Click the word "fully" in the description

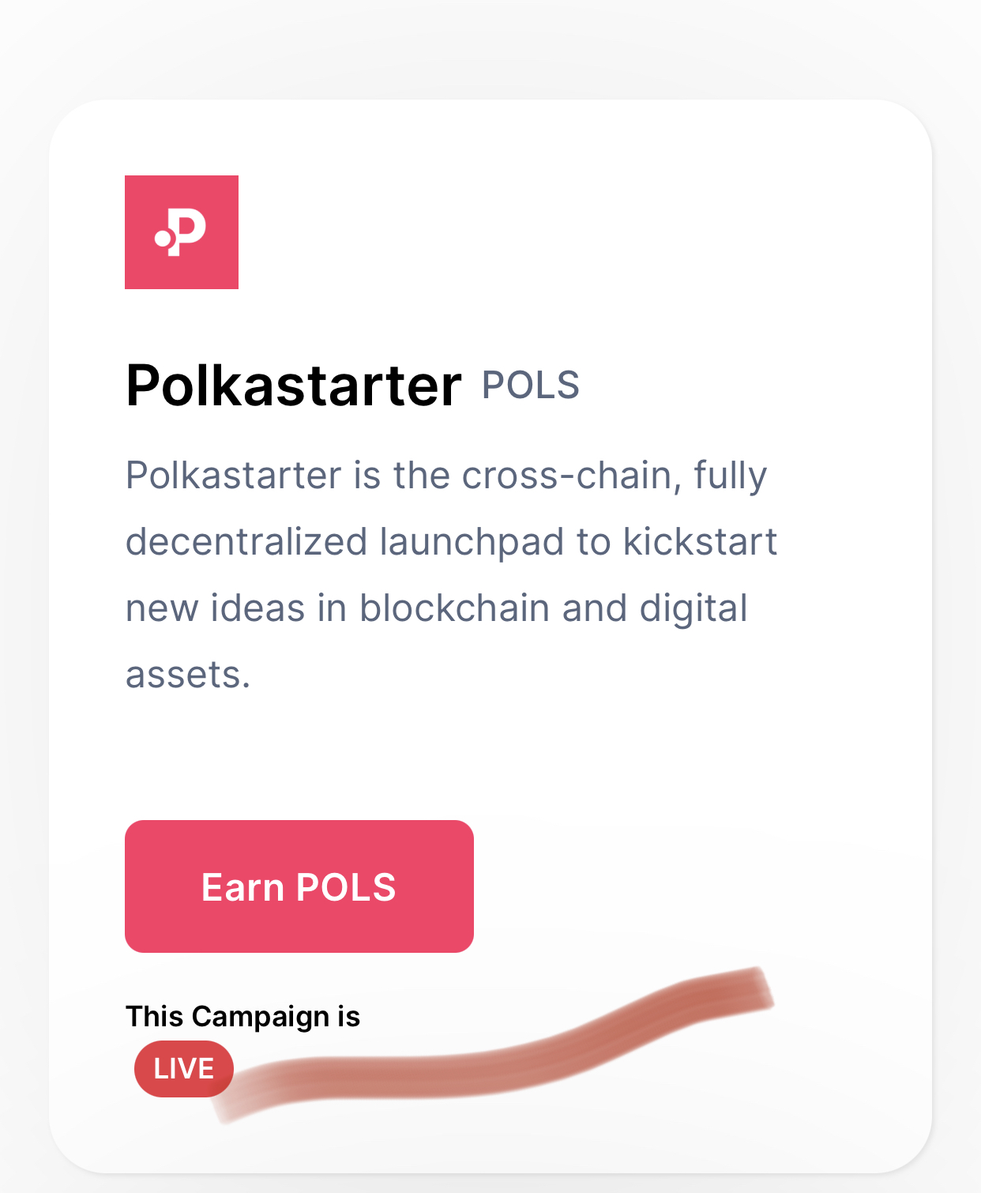coord(730,476)
